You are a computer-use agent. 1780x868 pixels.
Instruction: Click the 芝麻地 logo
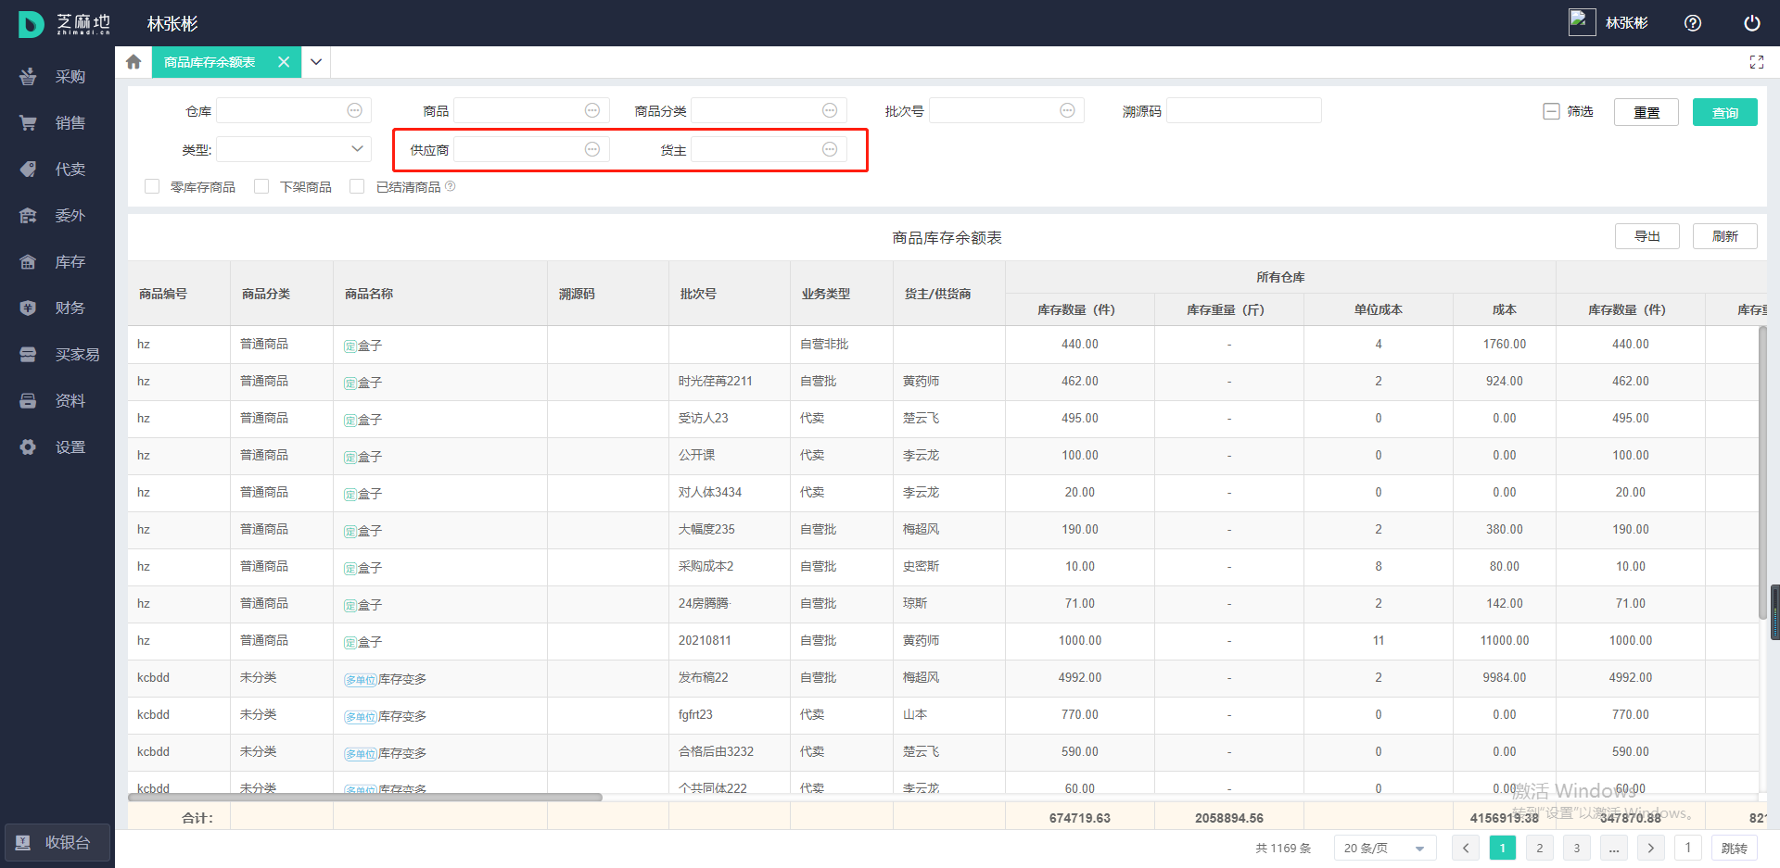pos(64,24)
